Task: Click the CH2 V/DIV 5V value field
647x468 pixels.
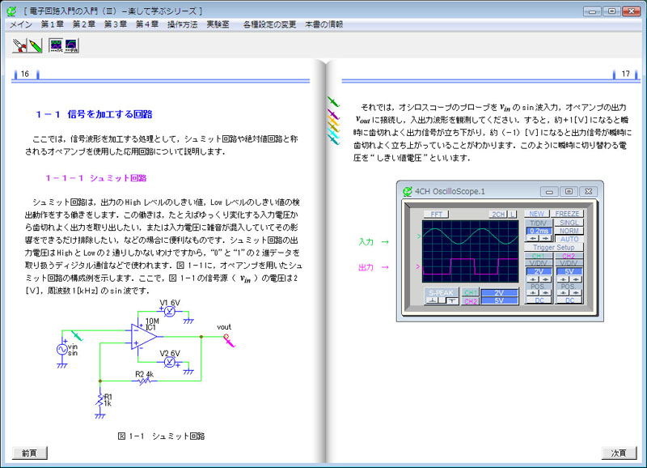Action: 569,271
